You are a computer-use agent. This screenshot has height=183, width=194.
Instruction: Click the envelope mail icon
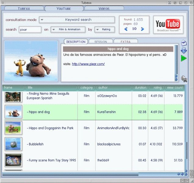click(184, 43)
